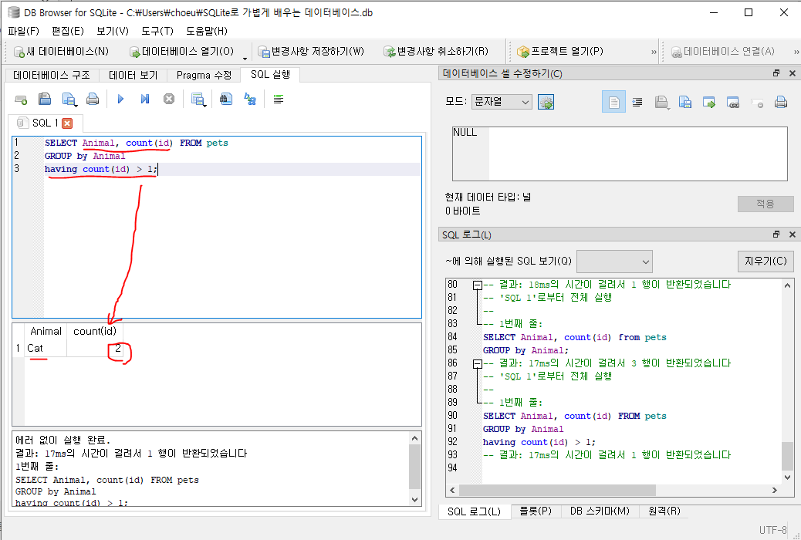Viewport: 801px width, 540px height.
Task: Export cell to file icon
Action: pyautogui.click(x=685, y=102)
